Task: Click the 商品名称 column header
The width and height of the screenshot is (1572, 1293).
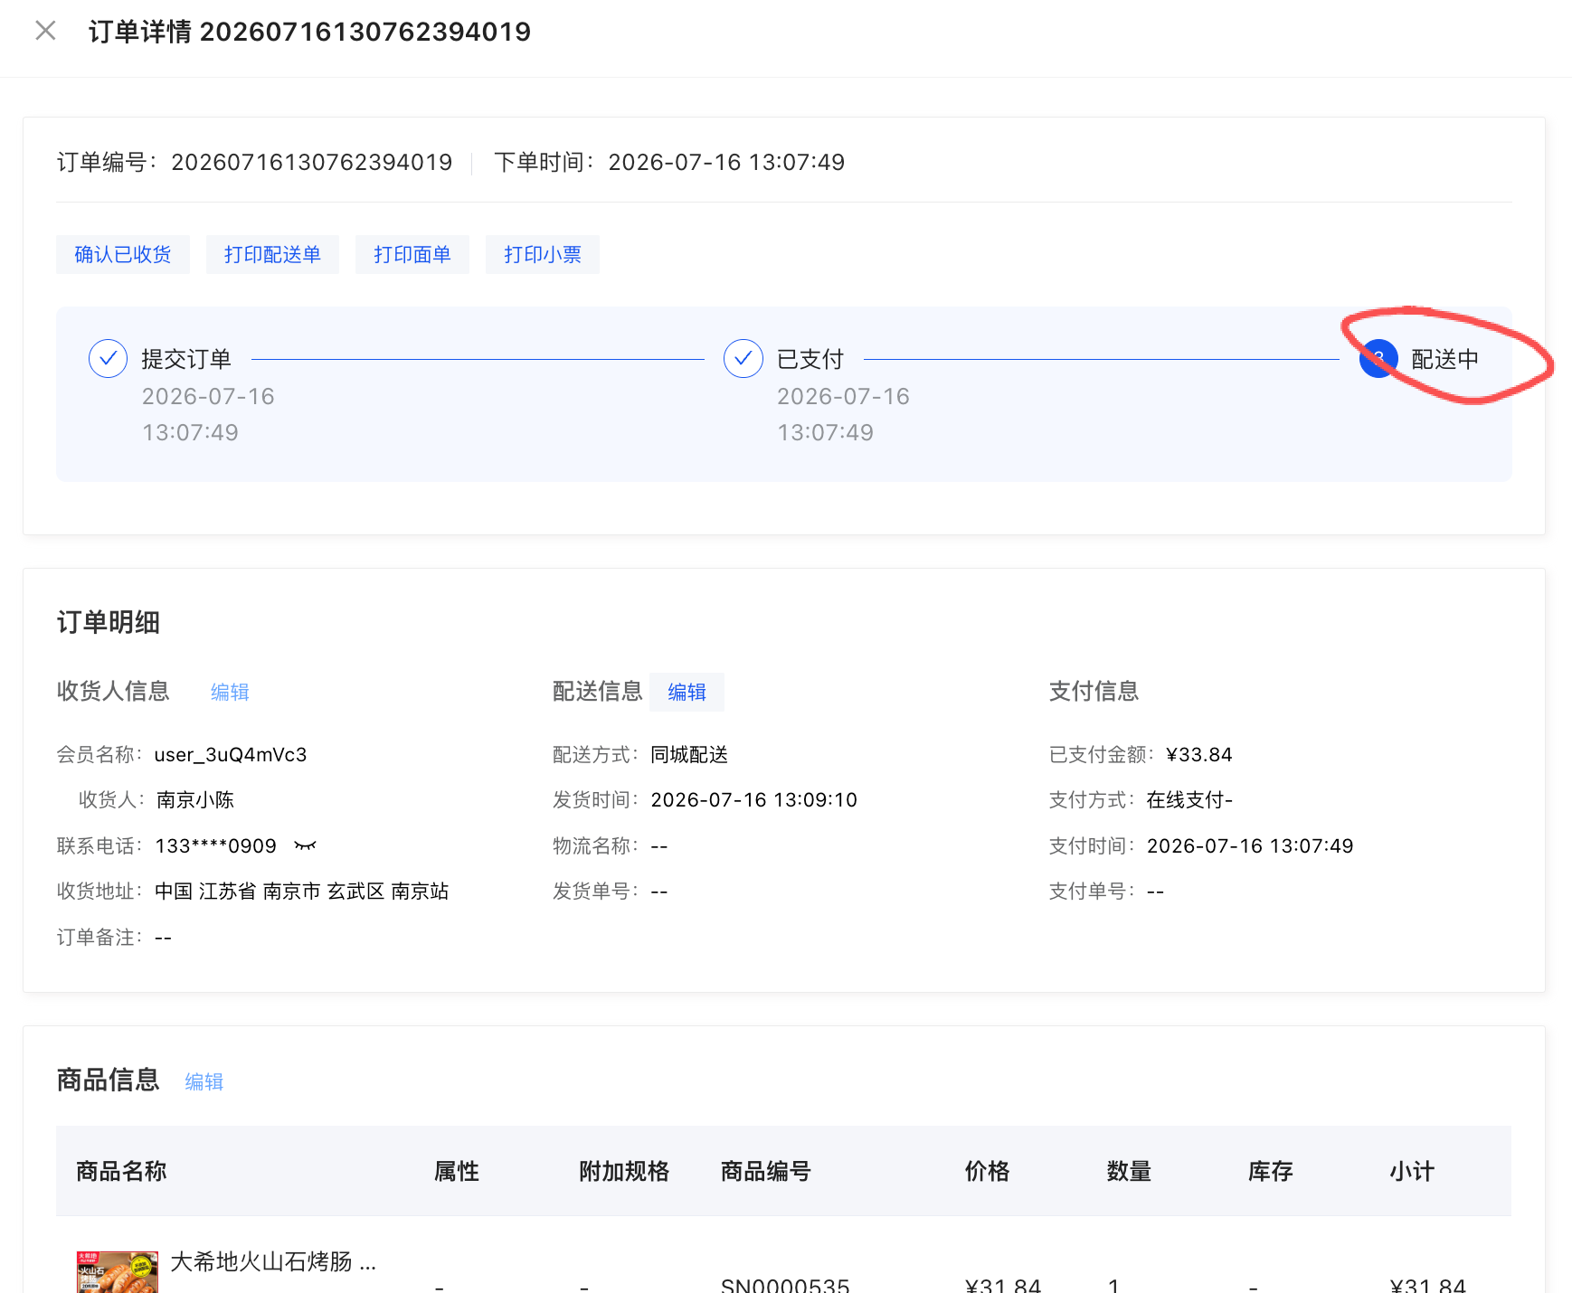Action: click(x=121, y=1172)
